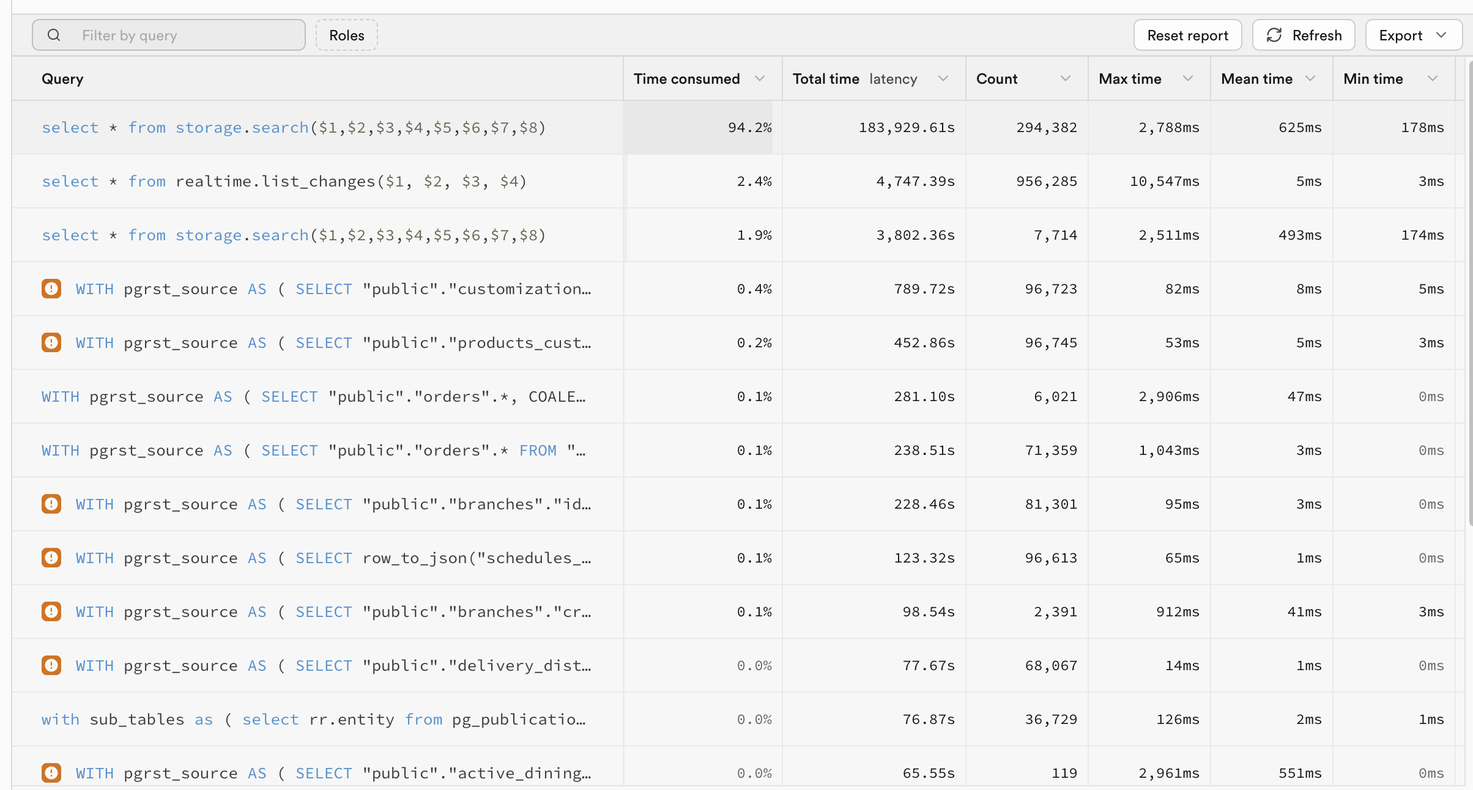Click warning icon on active_dining query row
The width and height of the screenshot is (1473, 790).
click(x=51, y=773)
